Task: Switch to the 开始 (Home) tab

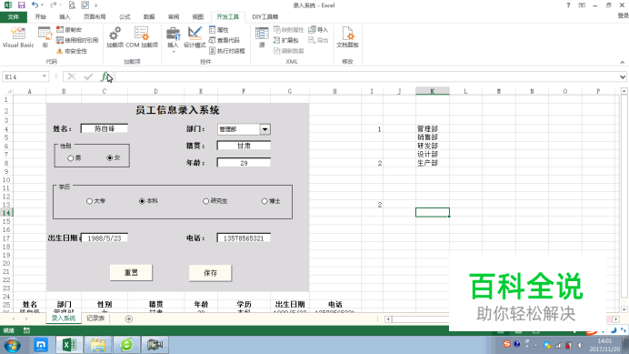Action: [x=41, y=17]
